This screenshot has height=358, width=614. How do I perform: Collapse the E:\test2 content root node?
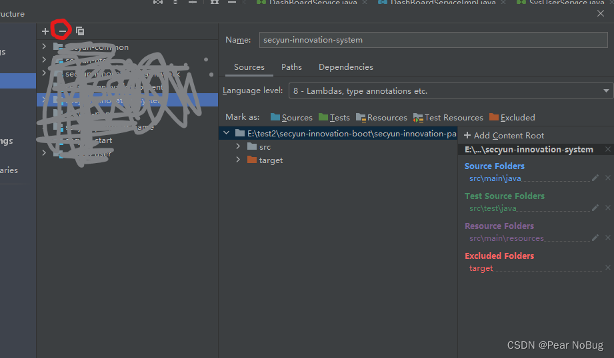click(x=227, y=133)
